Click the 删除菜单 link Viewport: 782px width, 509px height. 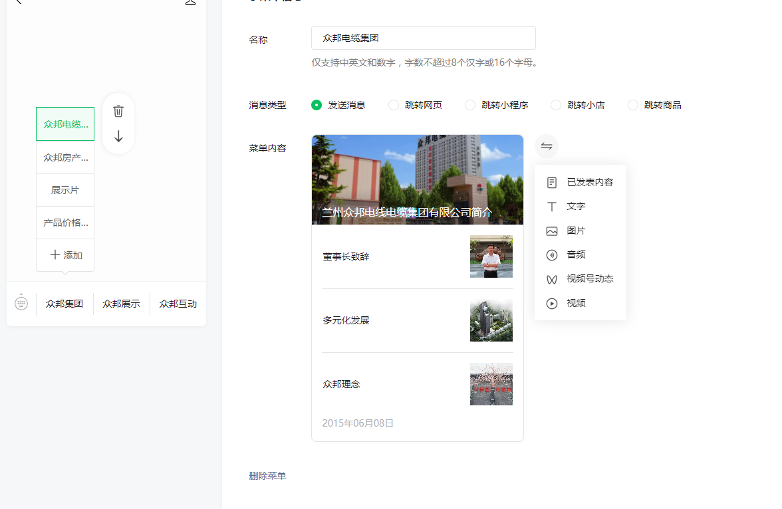tap(267, 476)
